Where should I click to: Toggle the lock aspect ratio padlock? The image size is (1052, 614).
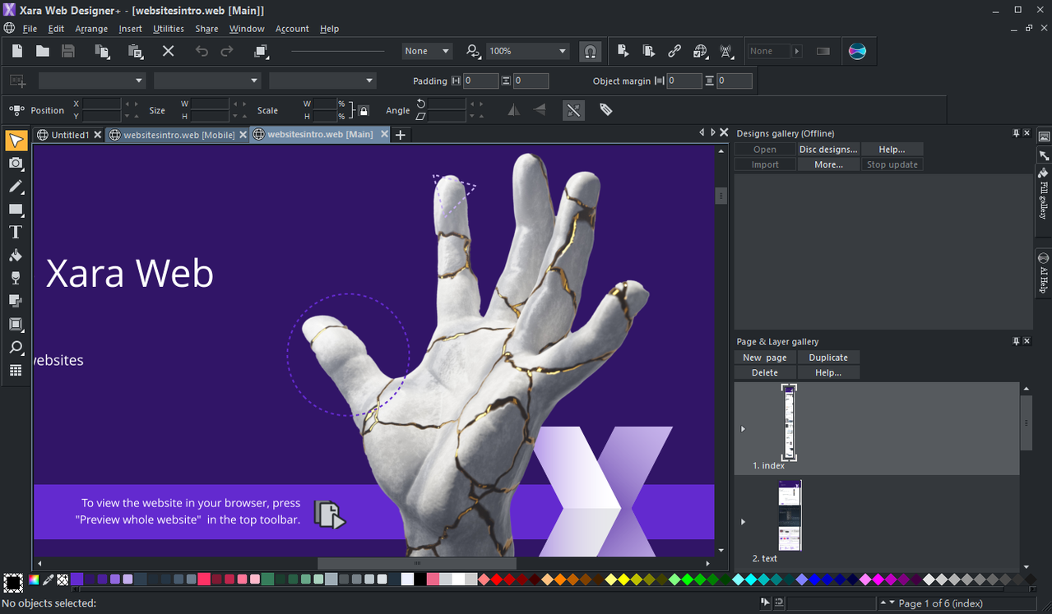point(364,110)
